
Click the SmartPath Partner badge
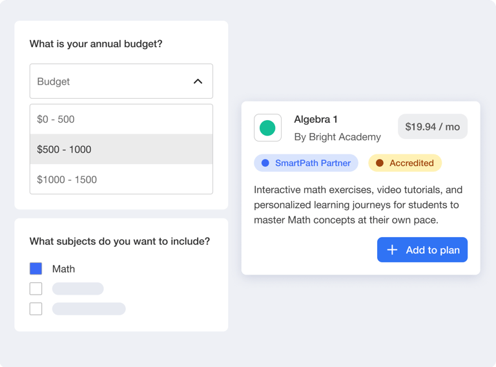[306, 163]
